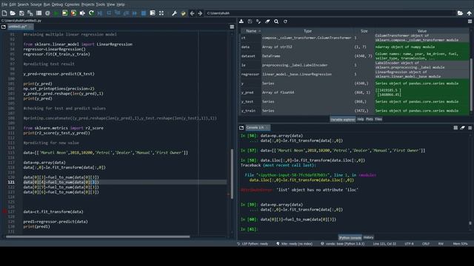This screenshot has height=266, width=474.
Task: Select the dataset variable row
Action: point(355,56)
